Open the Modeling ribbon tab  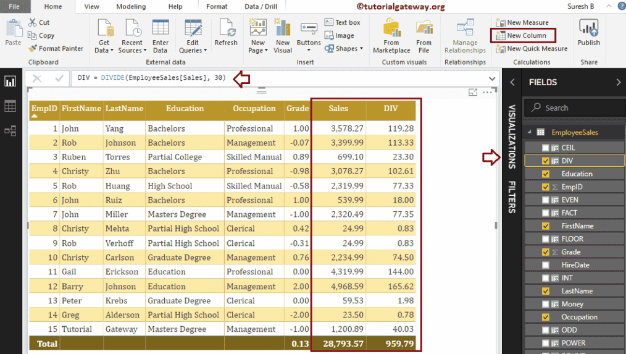(x=131, y=7)
